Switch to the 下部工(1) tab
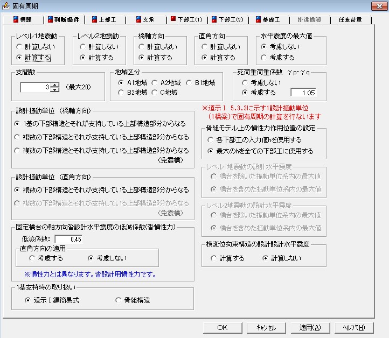The width and height of the screenshot is (389, 338). [x=186, y=20]
